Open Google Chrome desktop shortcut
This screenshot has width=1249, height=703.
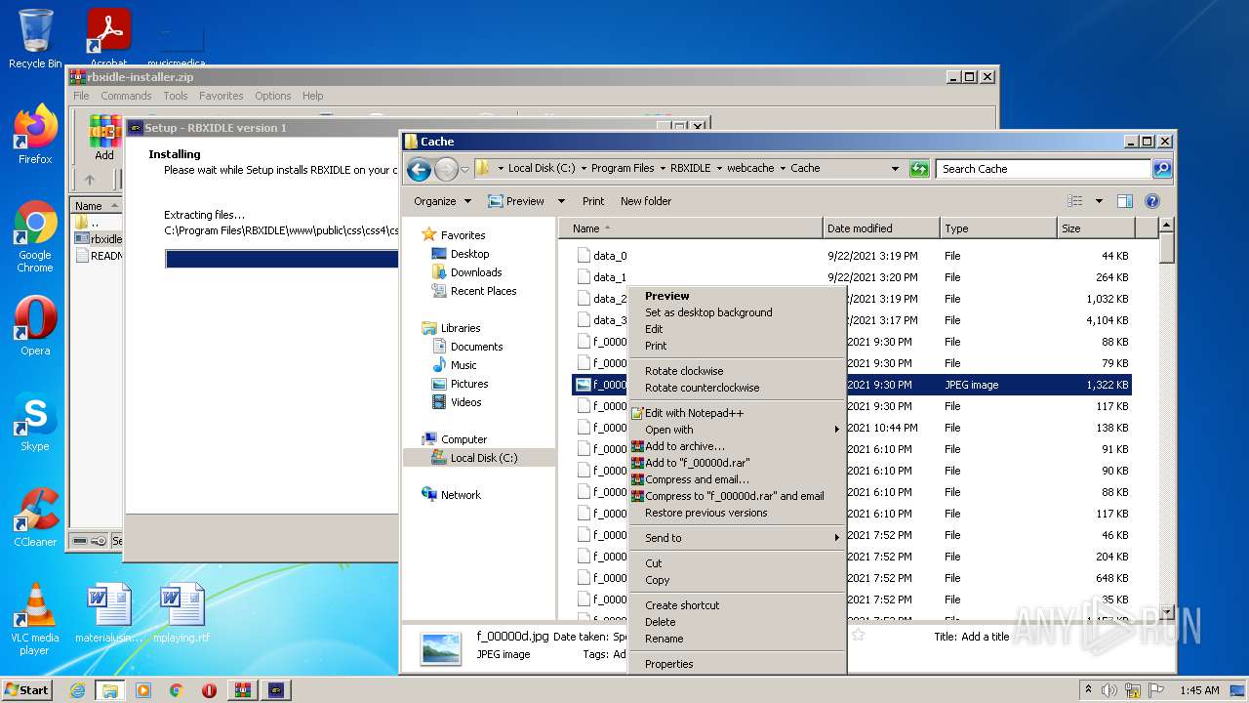[x=35, y=236]
